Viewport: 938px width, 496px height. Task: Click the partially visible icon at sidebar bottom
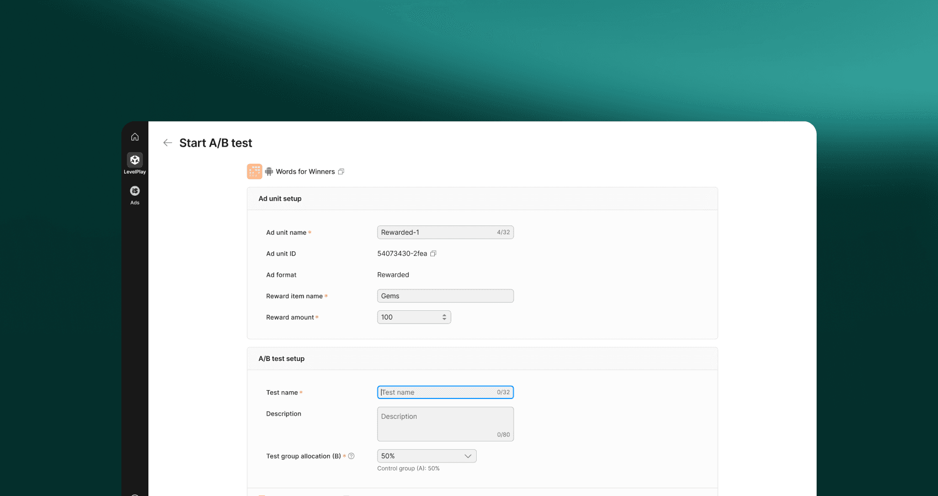(135, 493)
